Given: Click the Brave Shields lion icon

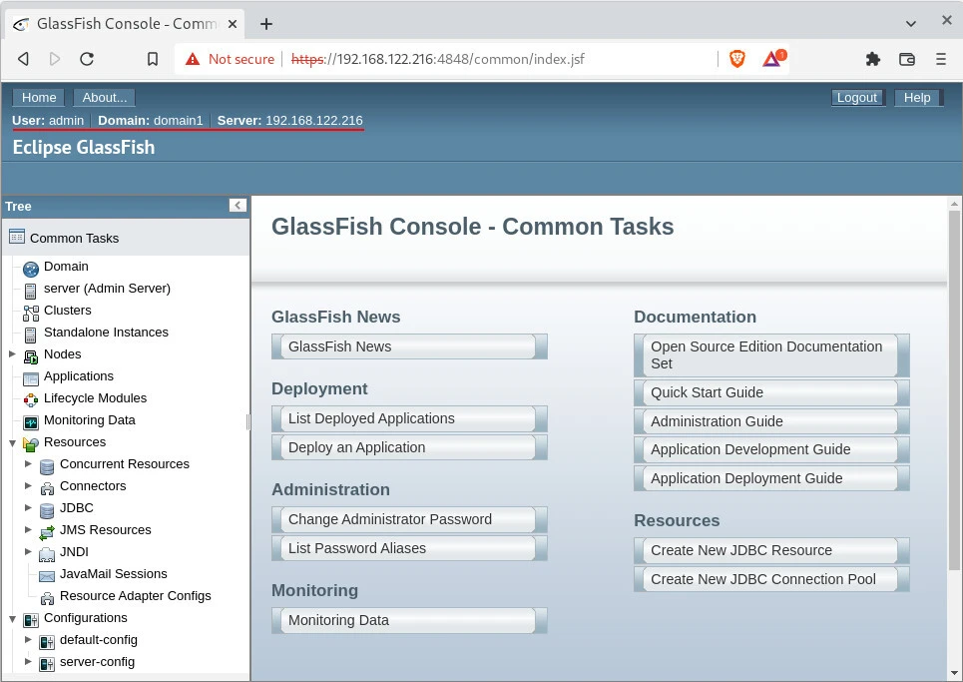Looking at the screenshot, I should click(737, 59).
